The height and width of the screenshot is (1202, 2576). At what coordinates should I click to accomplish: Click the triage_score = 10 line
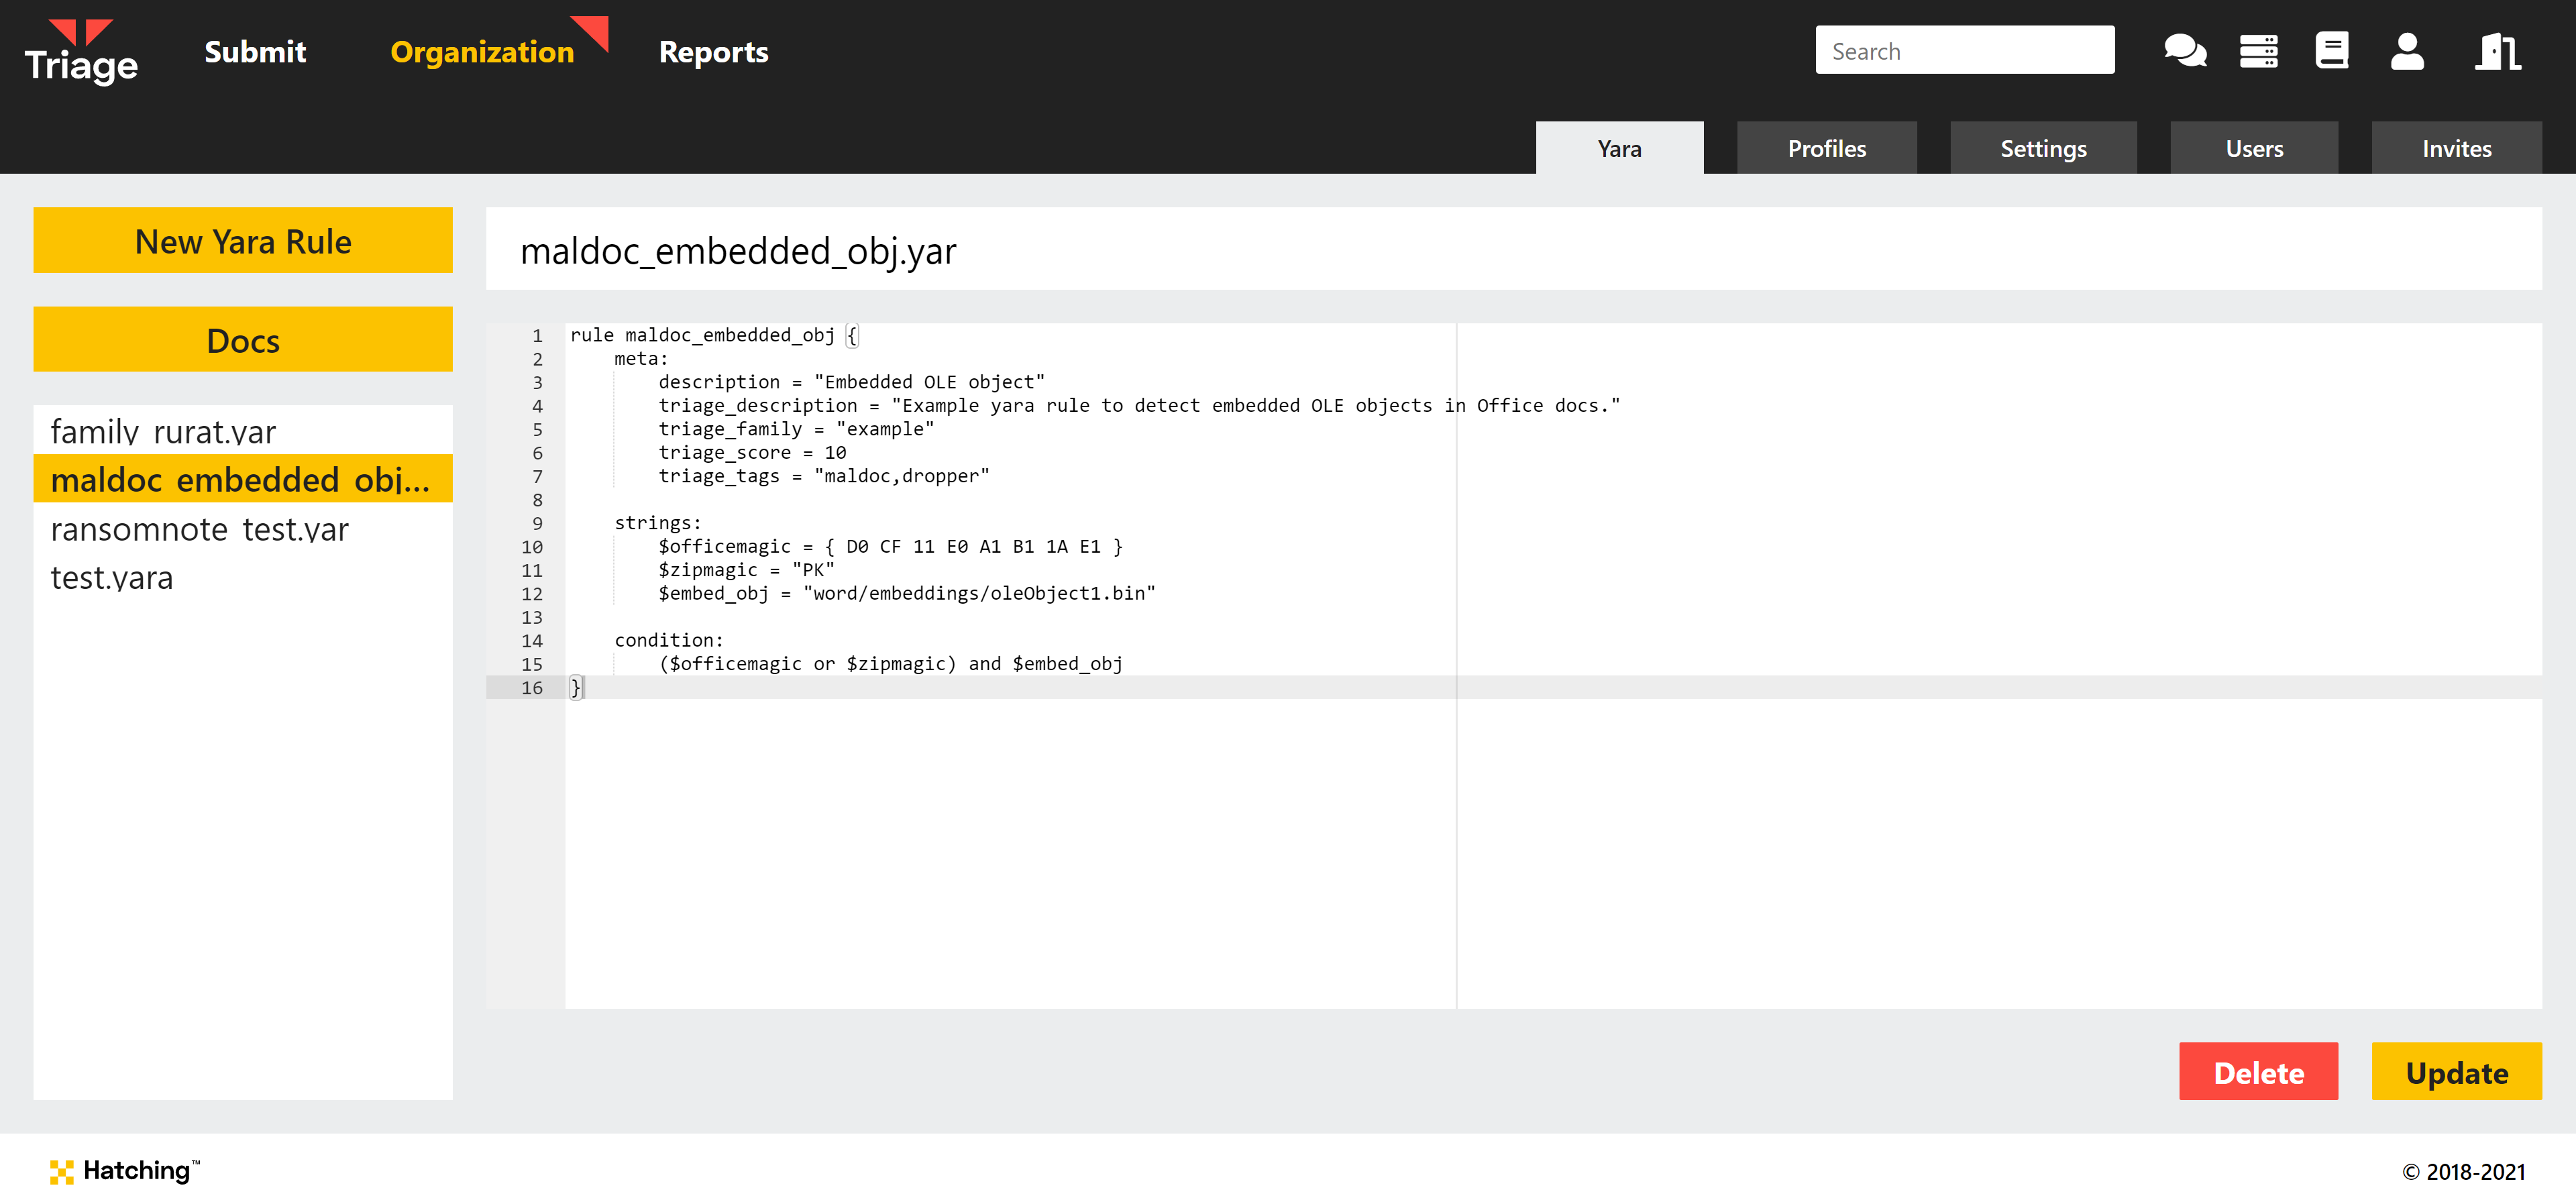[x=752, y=453]
